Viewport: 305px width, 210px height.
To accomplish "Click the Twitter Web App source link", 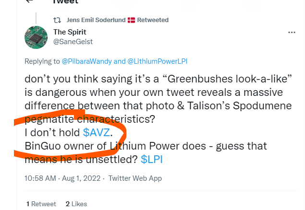I will pos(135,178).
